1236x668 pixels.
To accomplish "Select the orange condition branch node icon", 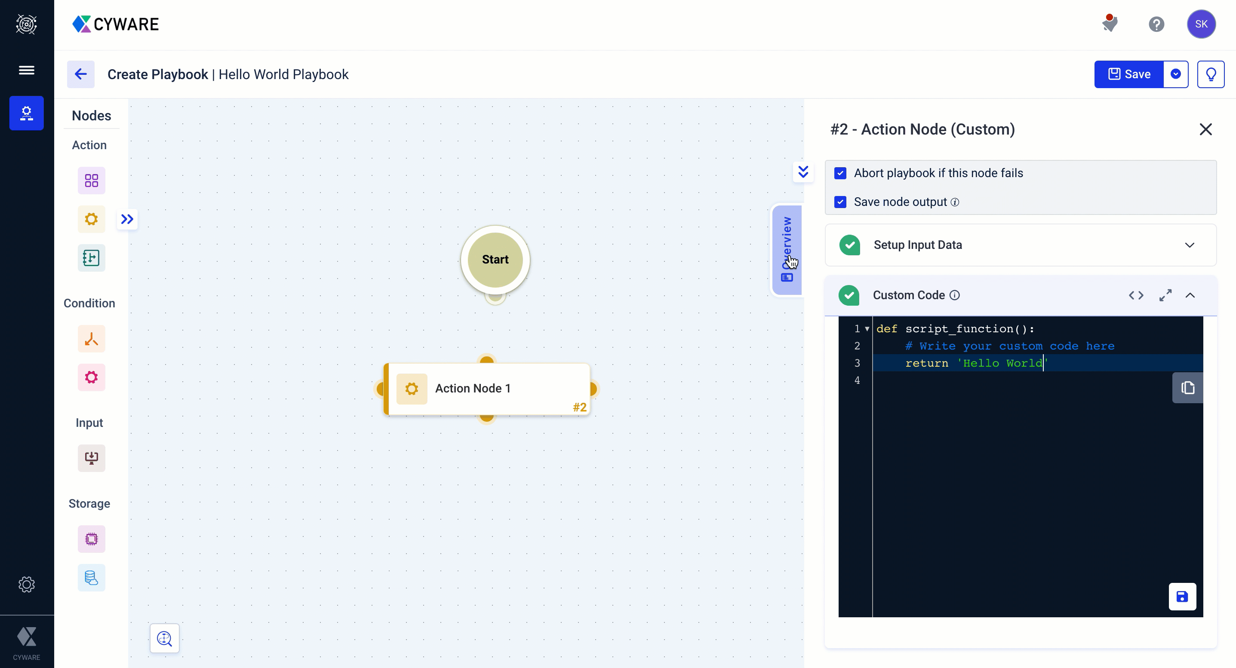I will pos(91,339).
